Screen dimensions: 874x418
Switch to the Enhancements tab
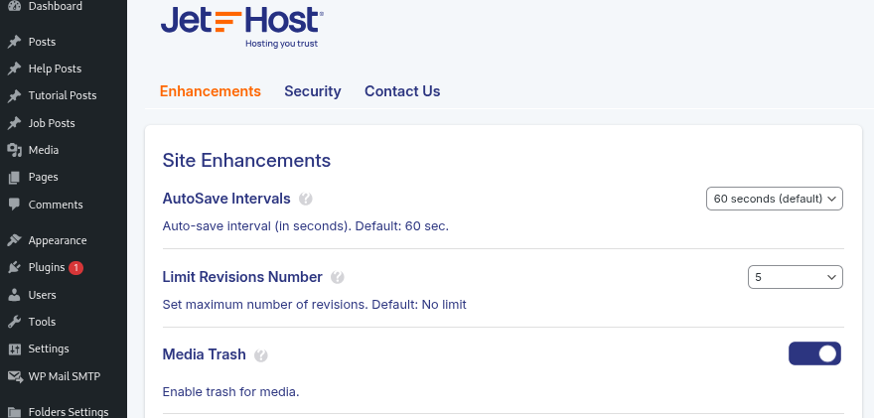coord(211,91)
